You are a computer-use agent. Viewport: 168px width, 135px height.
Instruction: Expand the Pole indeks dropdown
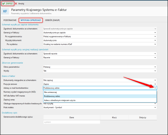100,107
